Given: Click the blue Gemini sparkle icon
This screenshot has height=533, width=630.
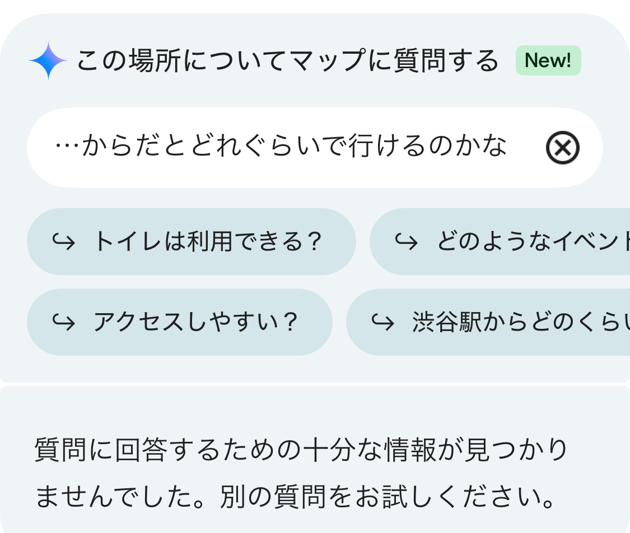Looking at the screenshot, I should point(48,60).
